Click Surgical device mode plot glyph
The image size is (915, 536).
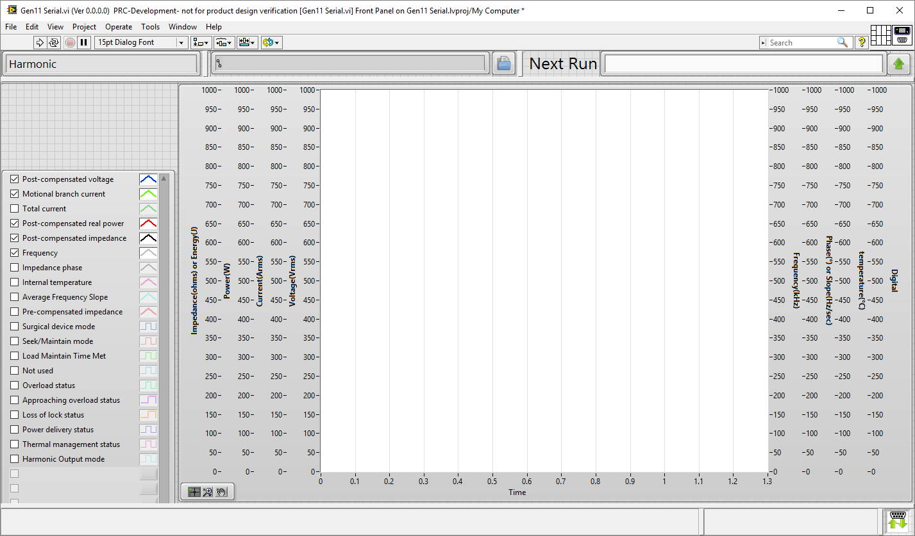(148, 327)
